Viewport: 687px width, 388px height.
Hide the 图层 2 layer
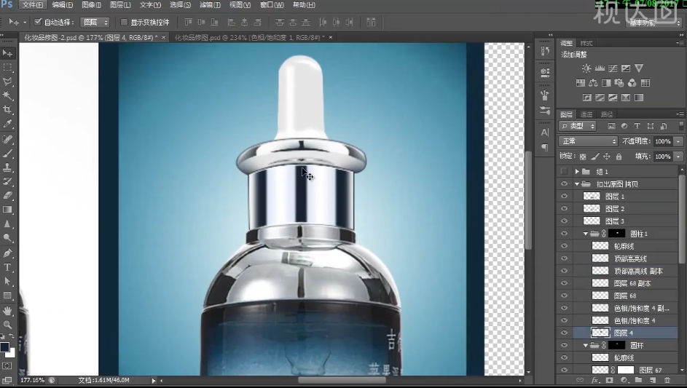click(565, 208)
